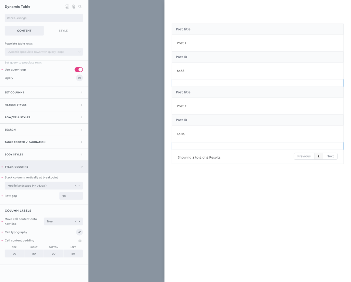Open the interactions pointer icon

73,7
